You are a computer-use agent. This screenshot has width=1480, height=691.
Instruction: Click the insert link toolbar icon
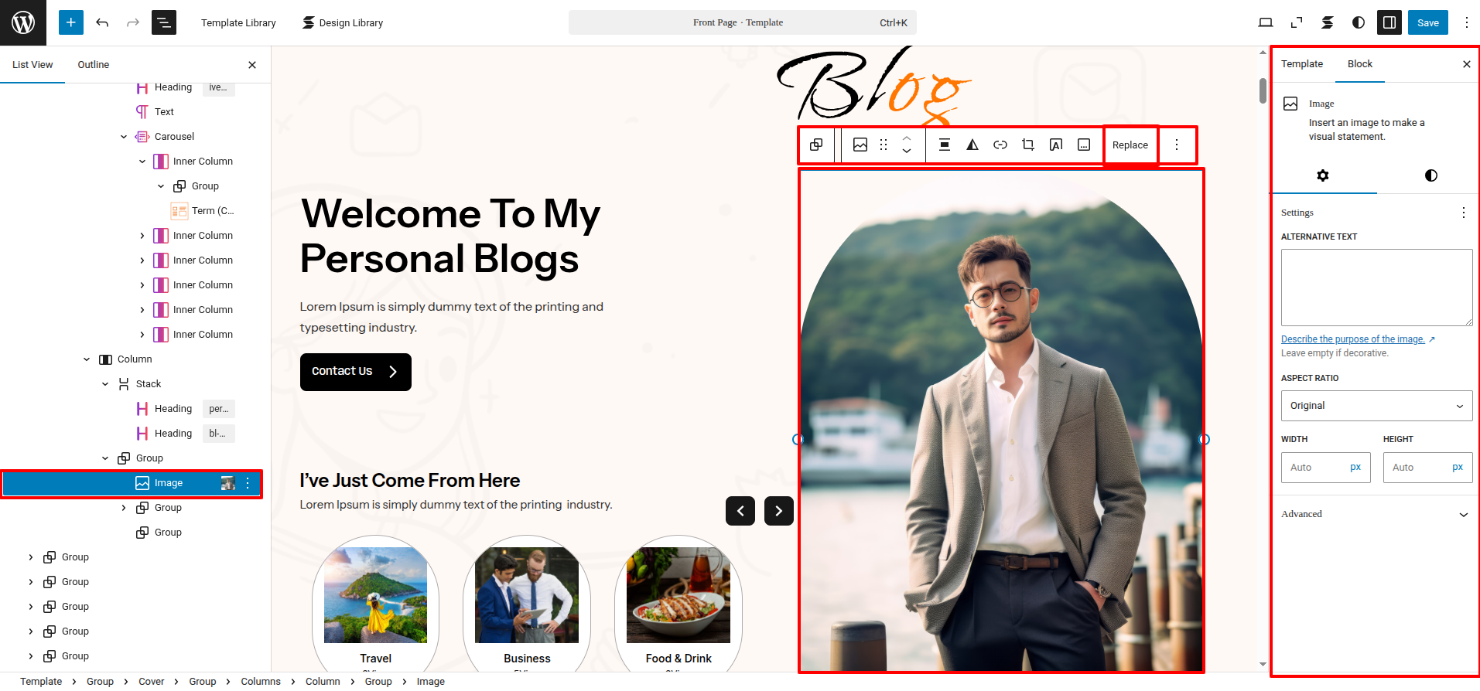click(x=1000, y=145)
